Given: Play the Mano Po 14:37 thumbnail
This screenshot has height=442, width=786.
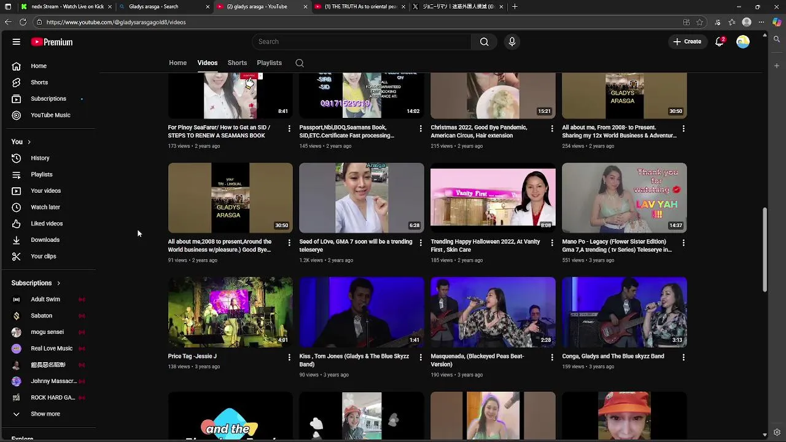Looking at the screenshot, I should 625,198.
